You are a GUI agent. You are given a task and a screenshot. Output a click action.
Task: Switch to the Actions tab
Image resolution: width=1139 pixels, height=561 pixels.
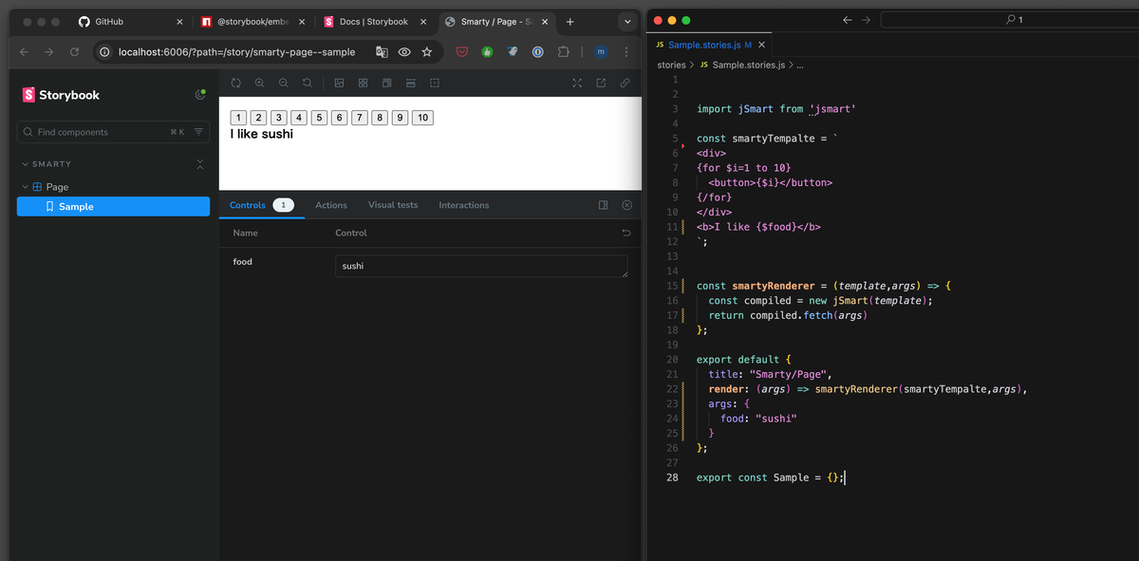coord(331,205)
